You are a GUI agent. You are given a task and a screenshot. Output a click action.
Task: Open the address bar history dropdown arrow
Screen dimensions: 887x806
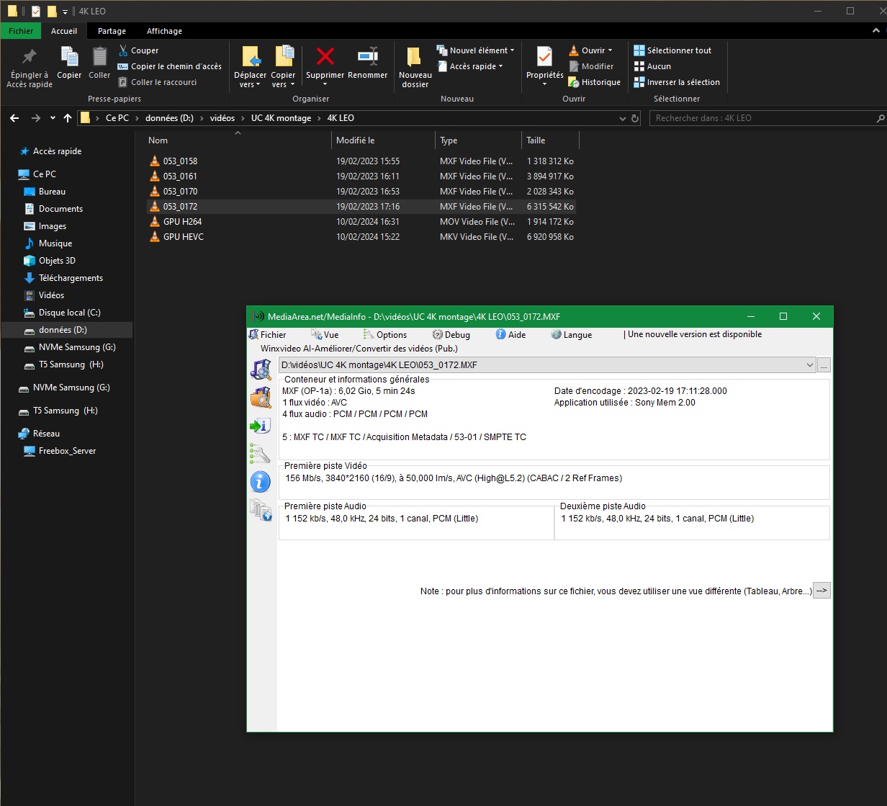pos(622,118)
